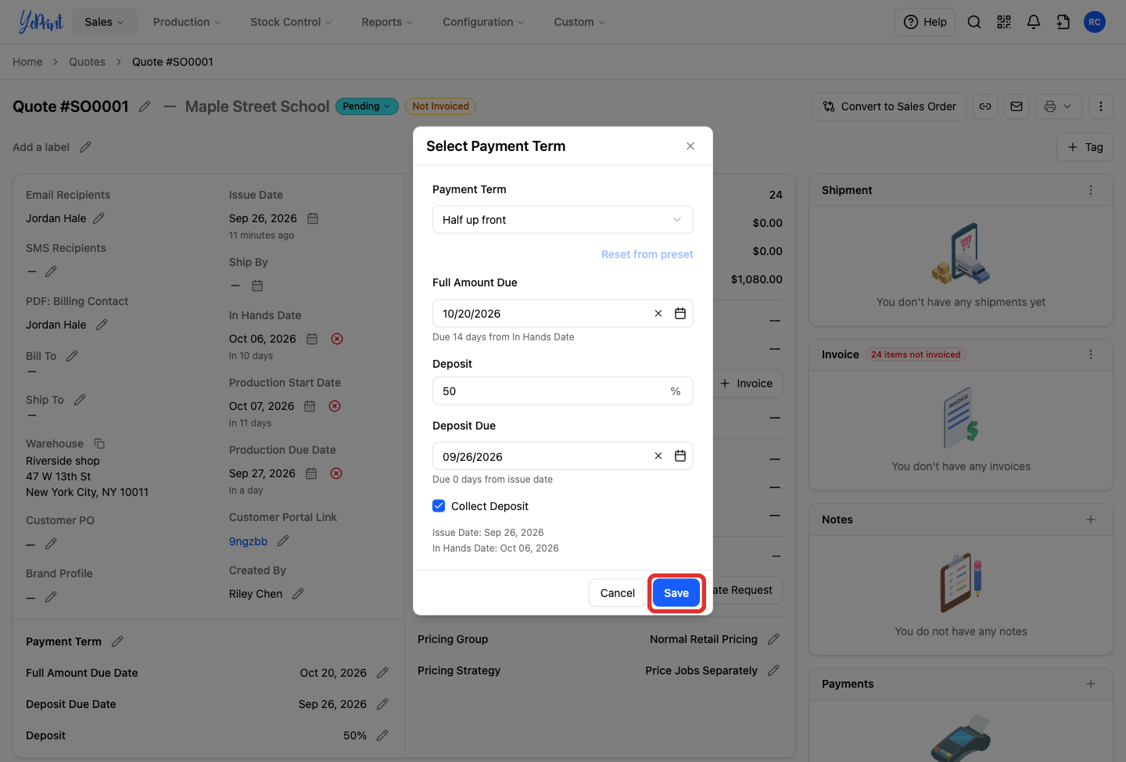This screenshot has width=1126, height=762.
Task: Open the Production menu
Action: click(x=187, y=22)
